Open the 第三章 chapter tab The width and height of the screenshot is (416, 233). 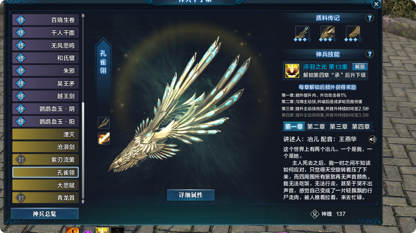pos(339,127)
